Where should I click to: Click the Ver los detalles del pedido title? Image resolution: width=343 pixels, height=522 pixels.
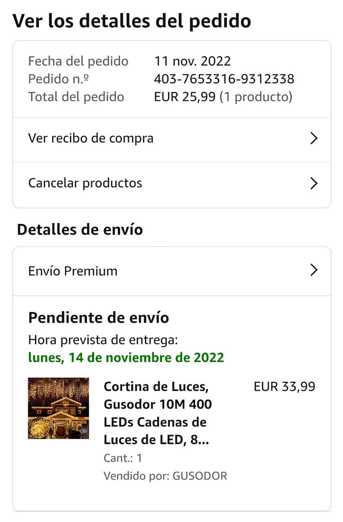pyautogui.click(x=132, y=21)
